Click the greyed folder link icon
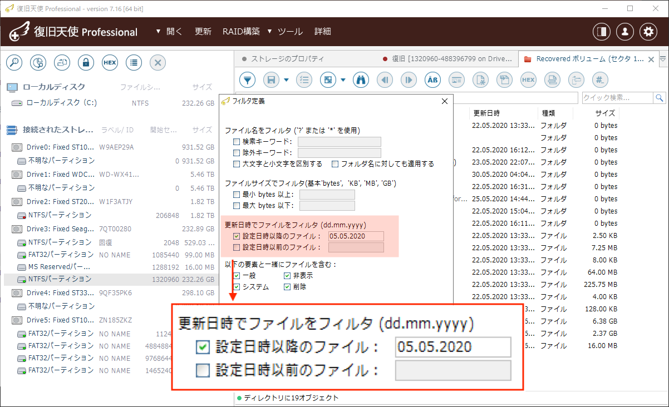 tap(576, 80)
